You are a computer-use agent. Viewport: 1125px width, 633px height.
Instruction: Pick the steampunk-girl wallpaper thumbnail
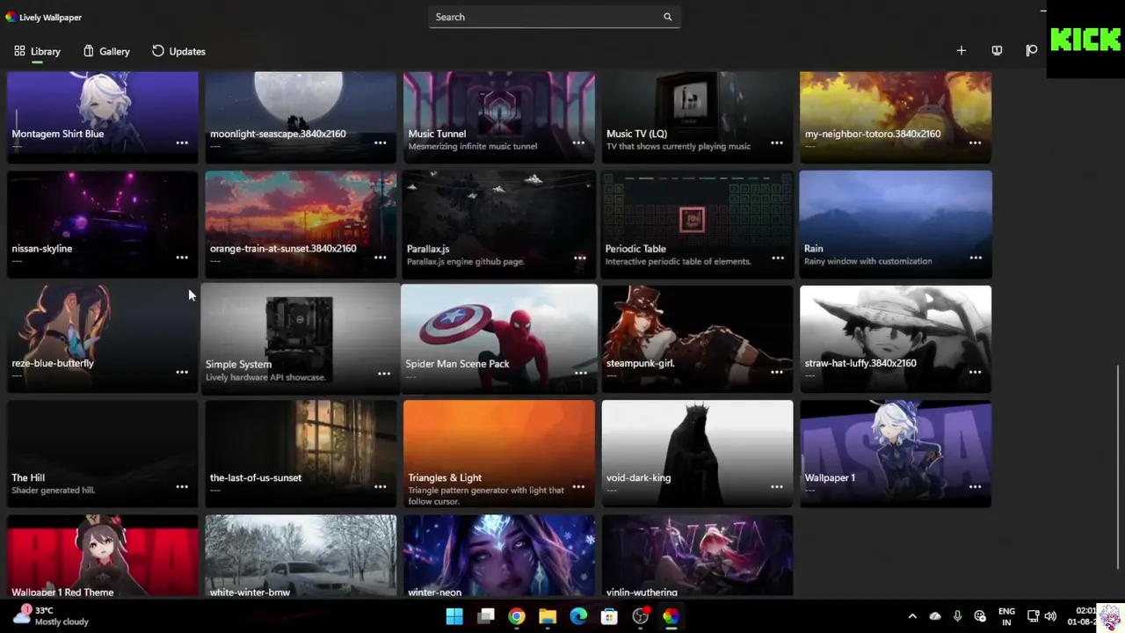point(697,338)
